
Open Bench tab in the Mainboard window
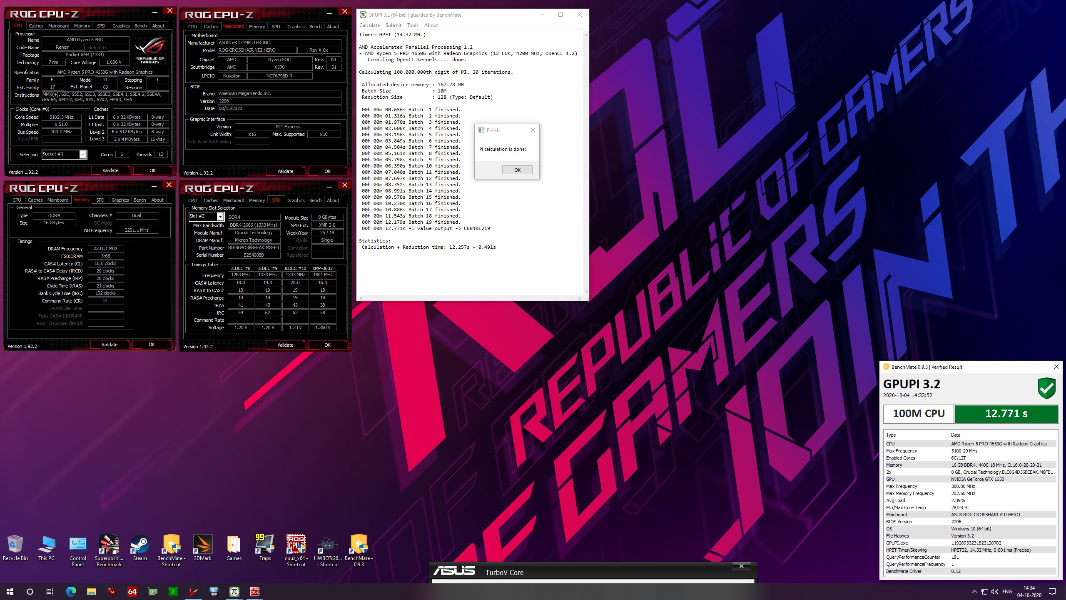[316, 27]
